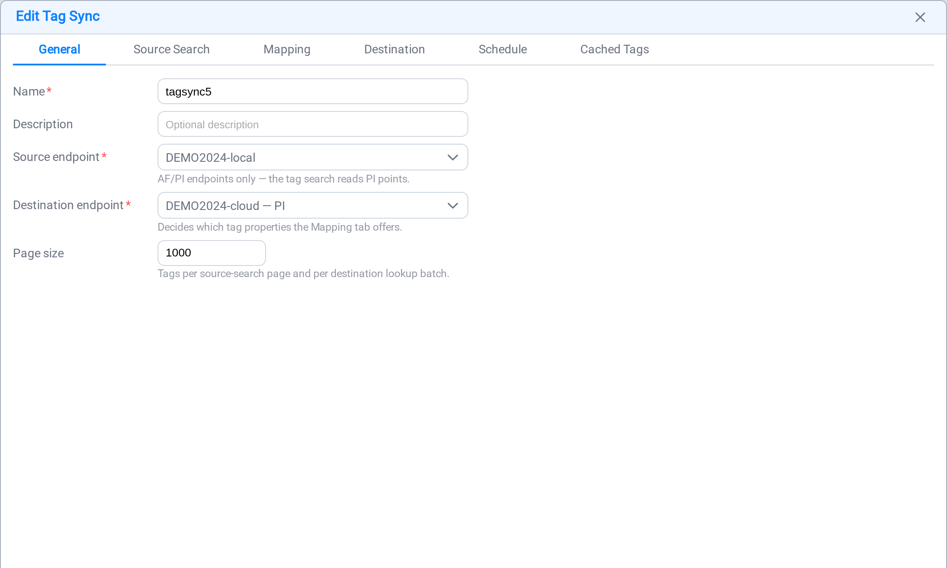
Task: Close the Edit Tag Sync dialog
Action: pos(920,17)
